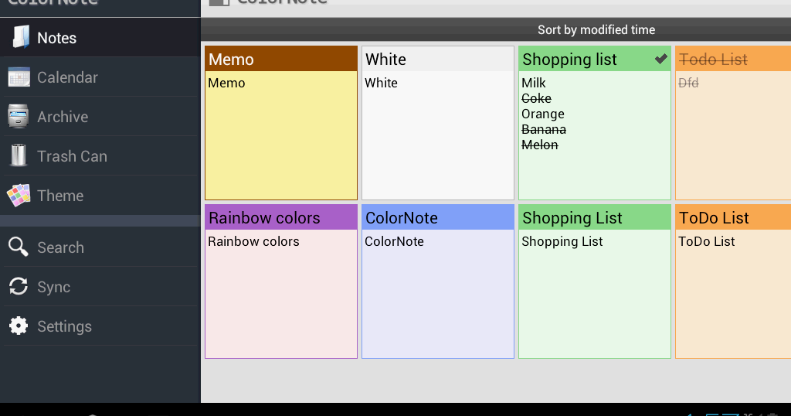Click the Search magnifier icon
Screen dimensions: 791x416
coord(19,247)
